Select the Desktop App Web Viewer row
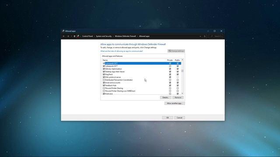The image size is (280, 157). 142,72
